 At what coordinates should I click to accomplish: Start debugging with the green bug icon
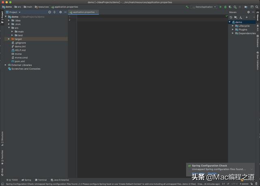coord(225,7)
